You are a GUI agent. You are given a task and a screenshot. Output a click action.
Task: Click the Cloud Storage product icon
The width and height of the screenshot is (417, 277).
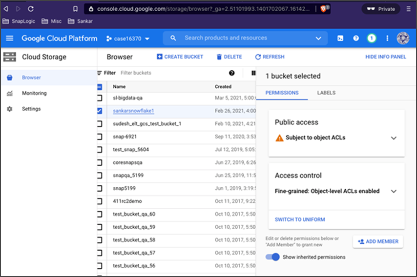[x=10, y=57]
